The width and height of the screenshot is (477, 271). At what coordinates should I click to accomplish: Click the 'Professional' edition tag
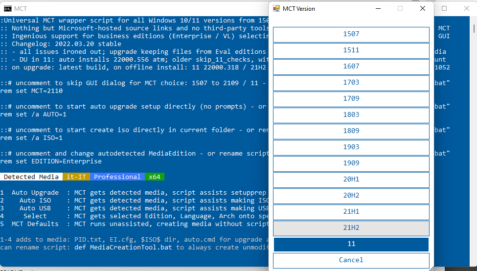point(117,177)
